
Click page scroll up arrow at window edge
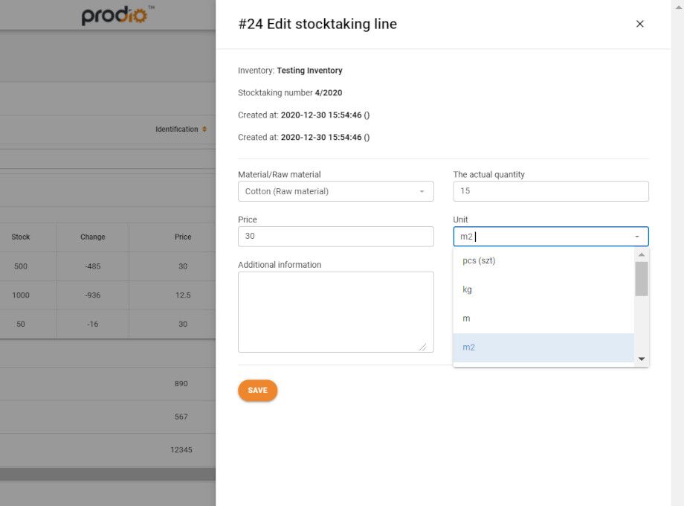click(x=678, y=7)
